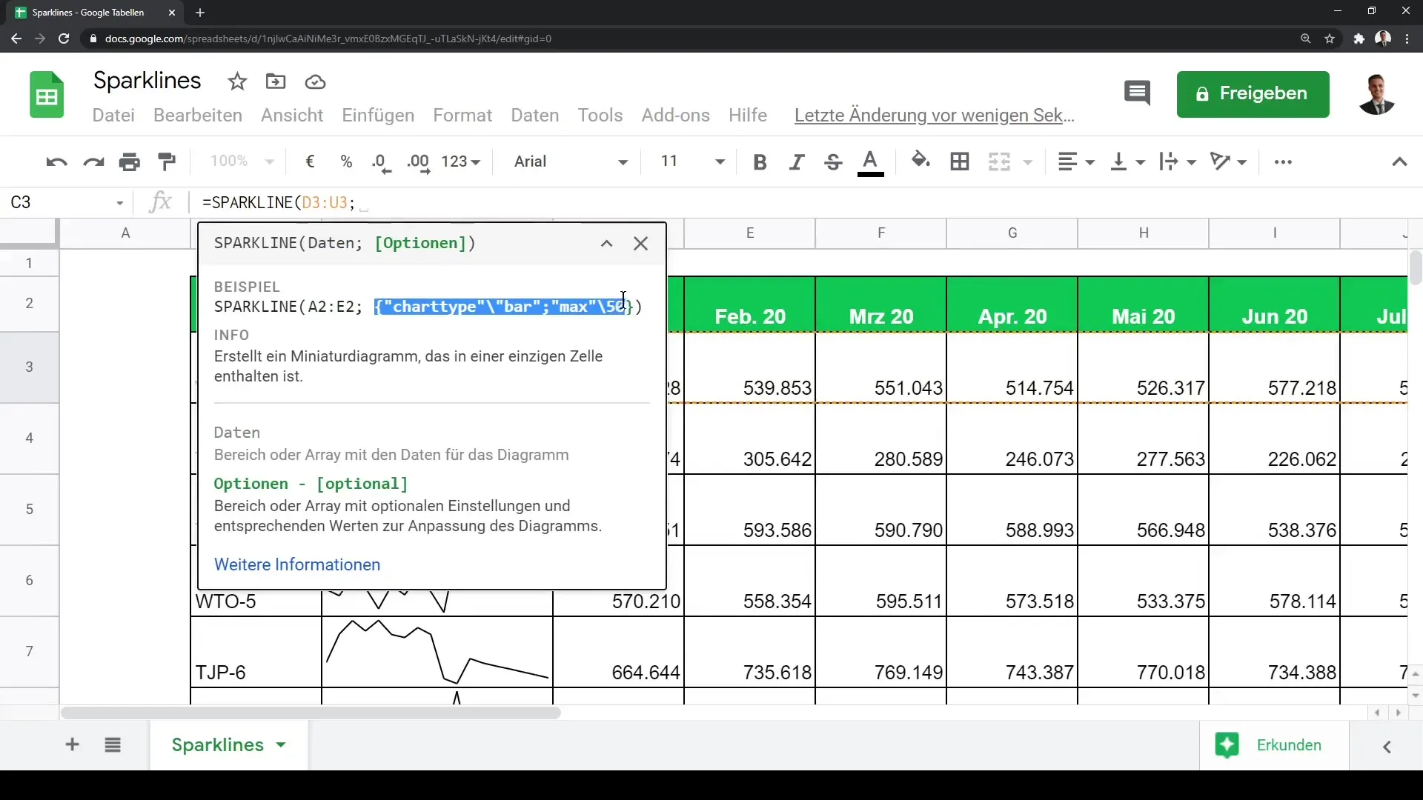Viewport: 1423px width, 800px height.
Task: Click the Erkunden explore button
Action: coord(1273,745)
